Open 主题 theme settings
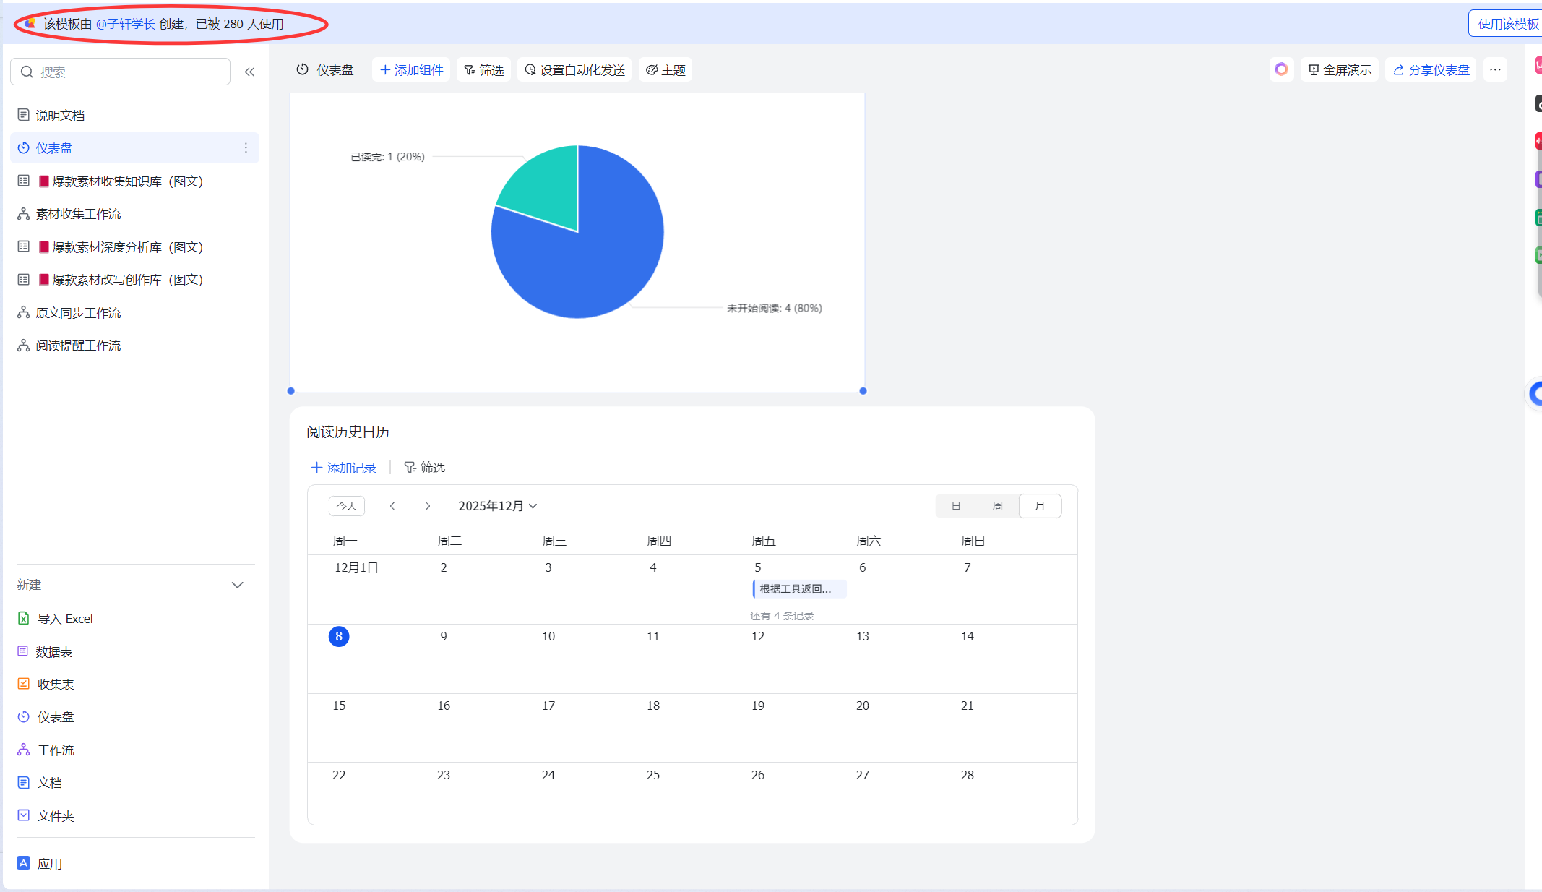1542x892 pixels. (666, 70)
